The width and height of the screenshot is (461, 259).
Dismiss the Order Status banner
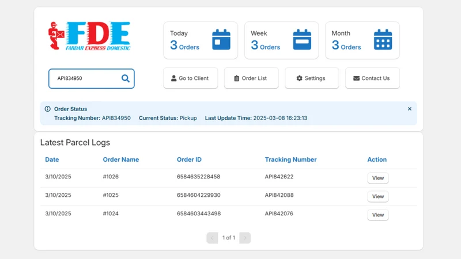(410, 109)
